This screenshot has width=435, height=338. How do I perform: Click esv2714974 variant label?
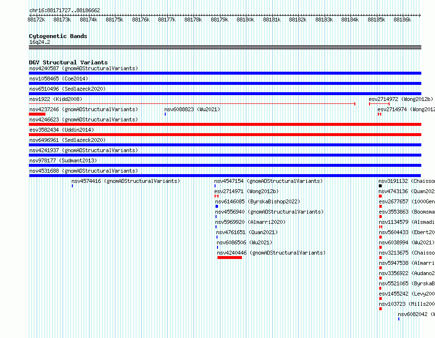tap(406, 109)
